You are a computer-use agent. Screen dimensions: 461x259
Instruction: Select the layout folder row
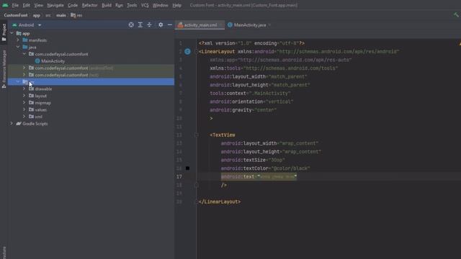(x=91, y=96)
